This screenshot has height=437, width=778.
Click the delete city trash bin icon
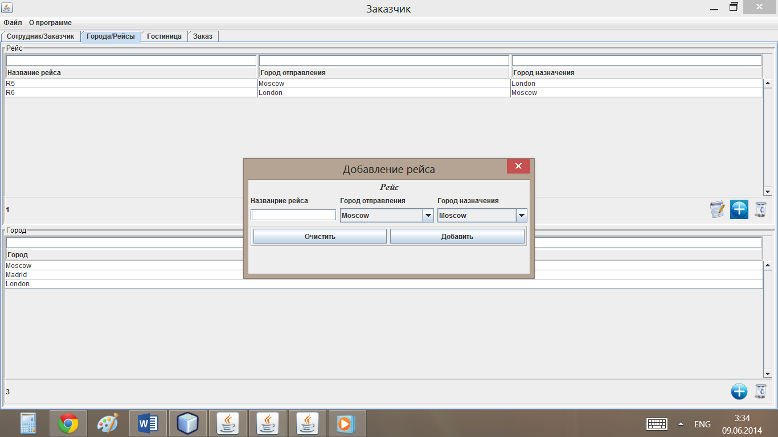[760, 391]
